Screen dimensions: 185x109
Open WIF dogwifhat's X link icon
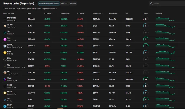coord(15,74)
